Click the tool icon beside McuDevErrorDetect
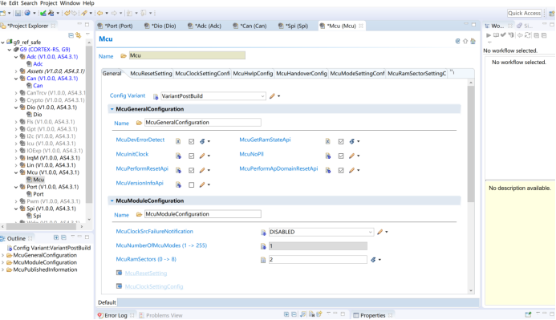 point(202,141)
